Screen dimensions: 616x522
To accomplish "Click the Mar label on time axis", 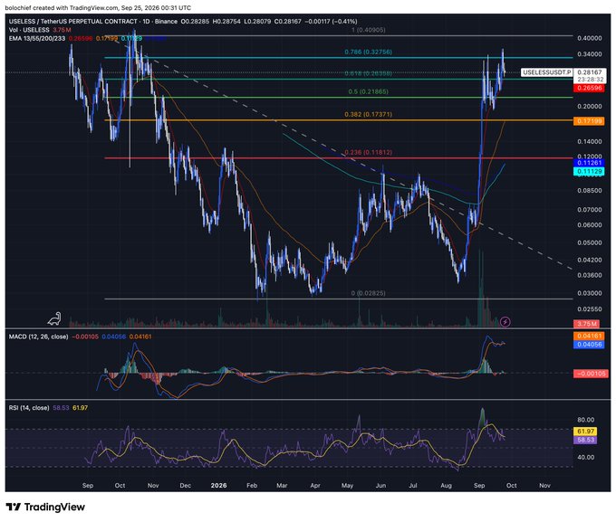I will tap(282, 486).
